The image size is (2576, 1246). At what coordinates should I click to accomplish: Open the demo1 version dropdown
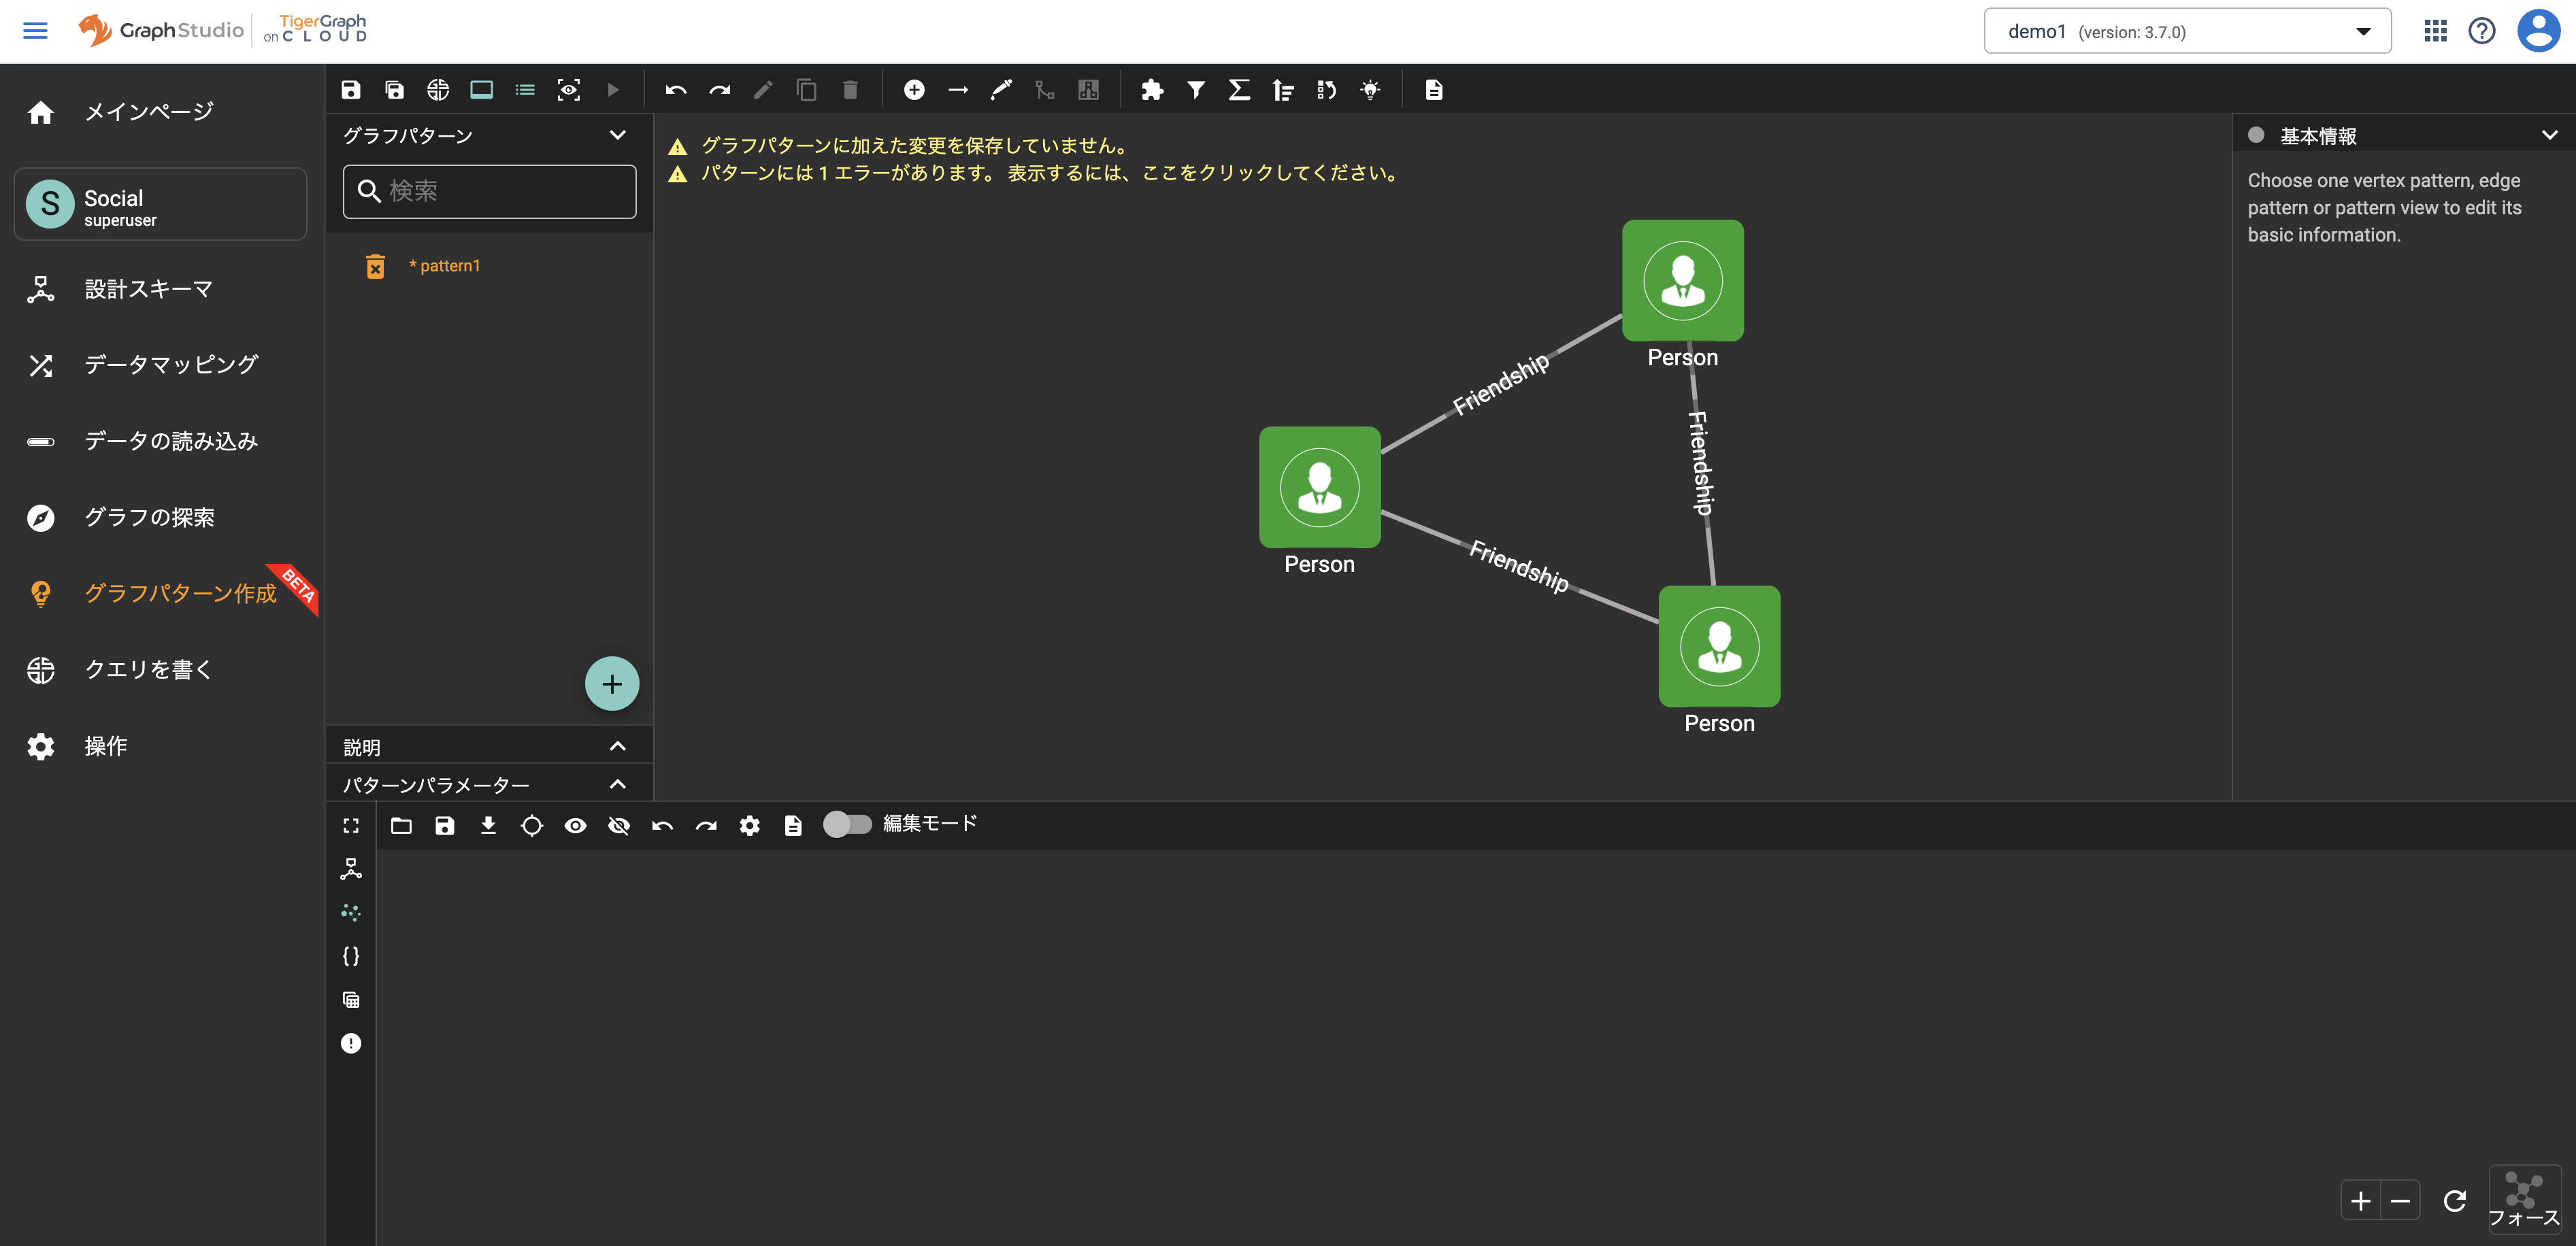[2186, 31]
